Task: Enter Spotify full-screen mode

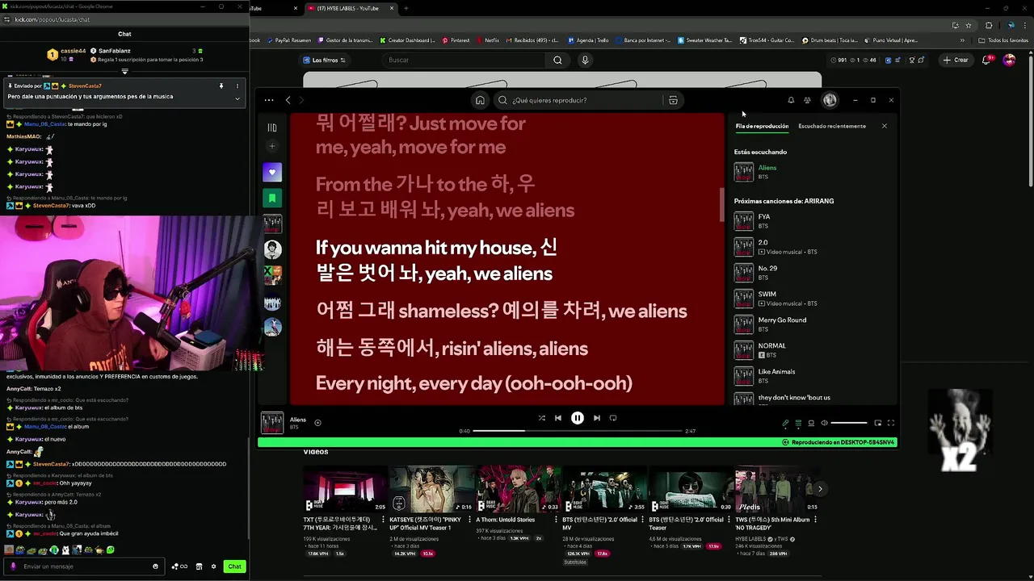Action: tap(891, 423)
